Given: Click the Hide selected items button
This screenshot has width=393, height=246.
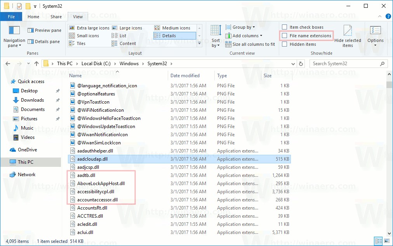Looking at the screenshot, I should point(348,35).
